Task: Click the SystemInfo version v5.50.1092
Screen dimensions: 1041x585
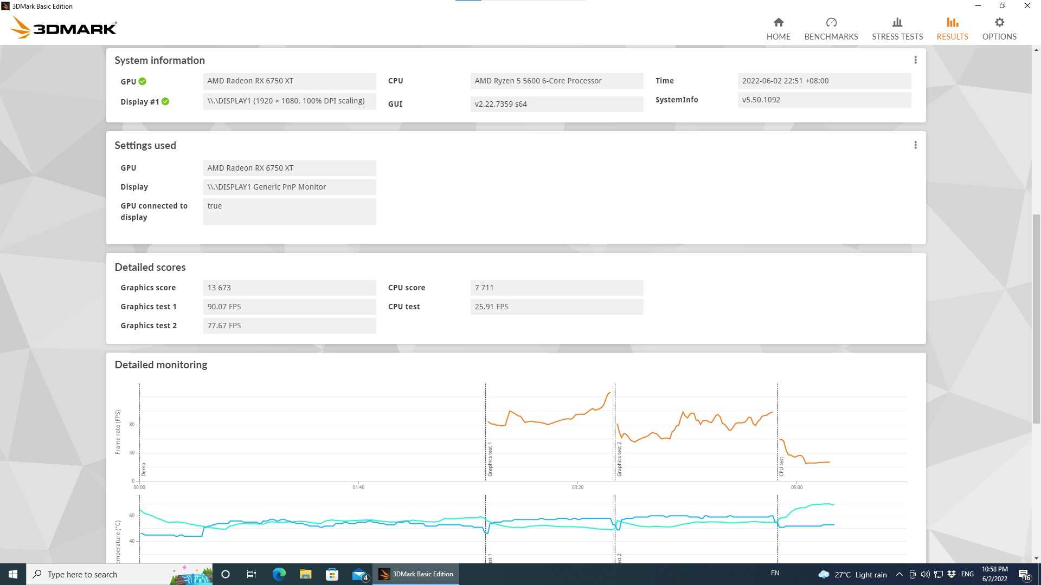Action: click(x=824, y=100)
